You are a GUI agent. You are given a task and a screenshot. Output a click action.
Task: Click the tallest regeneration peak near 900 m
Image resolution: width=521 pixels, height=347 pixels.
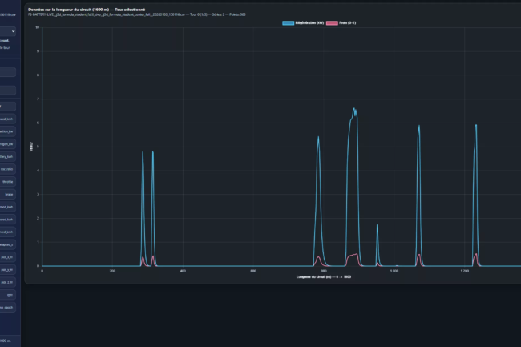[x=353, y=109]
